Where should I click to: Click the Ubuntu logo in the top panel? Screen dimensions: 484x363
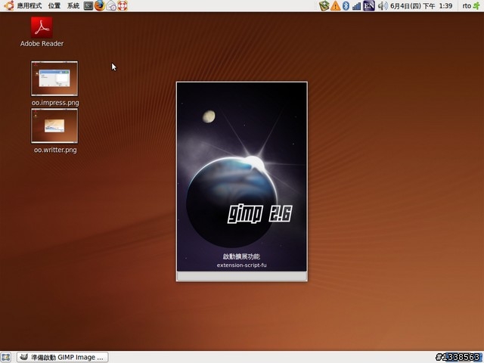coord(8,5)
